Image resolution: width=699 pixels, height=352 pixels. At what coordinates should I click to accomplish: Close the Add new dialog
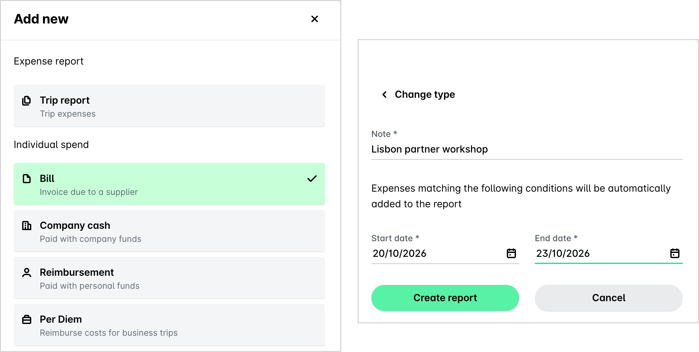(314, 19)
